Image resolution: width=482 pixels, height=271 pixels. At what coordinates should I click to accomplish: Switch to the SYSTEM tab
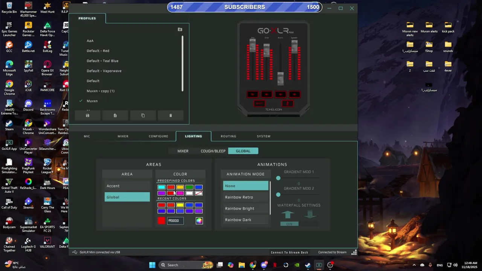[x=264, y=136]
